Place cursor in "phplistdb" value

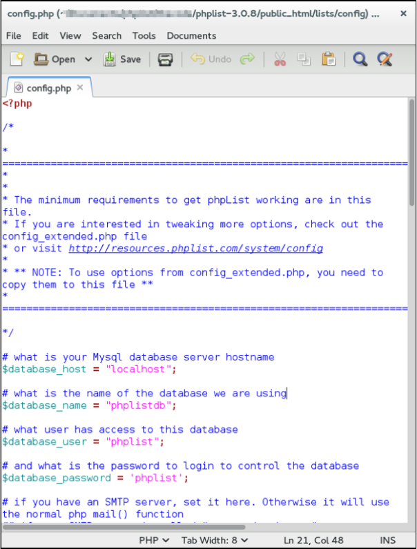pos(138,405)
